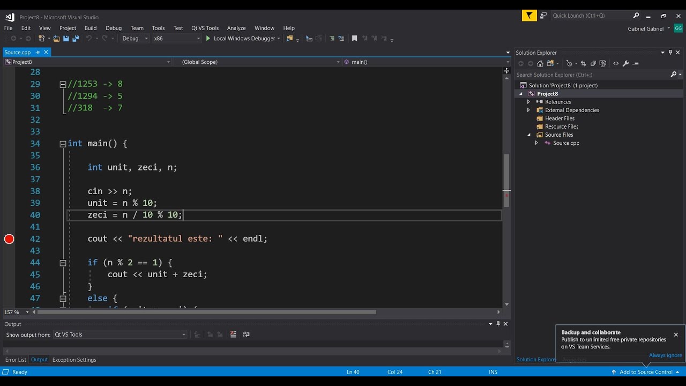Click the Always ignore link
Screen dimensions: 686x386
coord(666,355)
